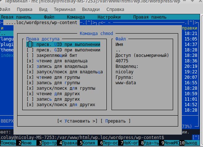Open the Вид menu
The height and width of the screenshot is (147, 203).
pyautogui.click(x=43, y=9)
